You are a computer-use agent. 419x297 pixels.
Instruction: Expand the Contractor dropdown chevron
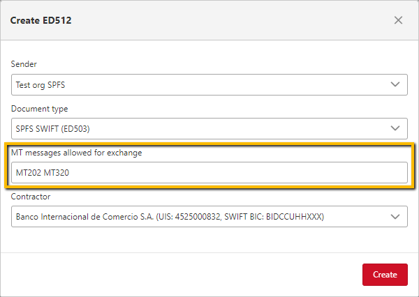tap(395, 216)
